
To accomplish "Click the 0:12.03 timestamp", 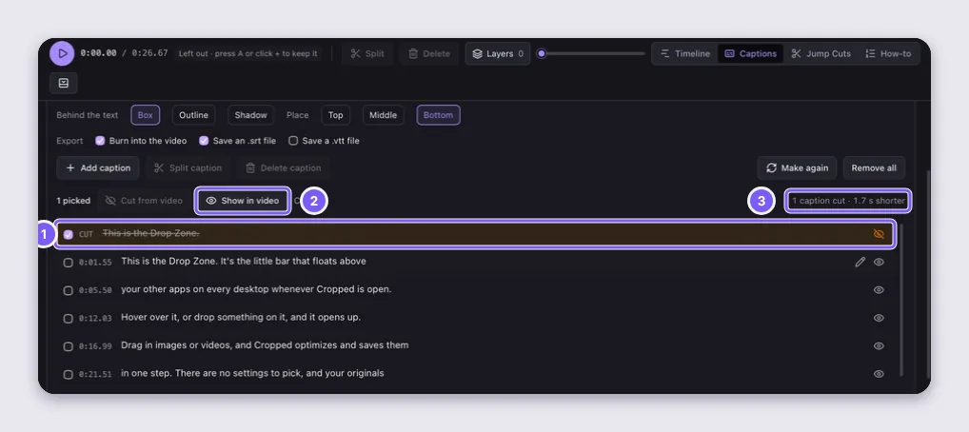I will 95,318.
